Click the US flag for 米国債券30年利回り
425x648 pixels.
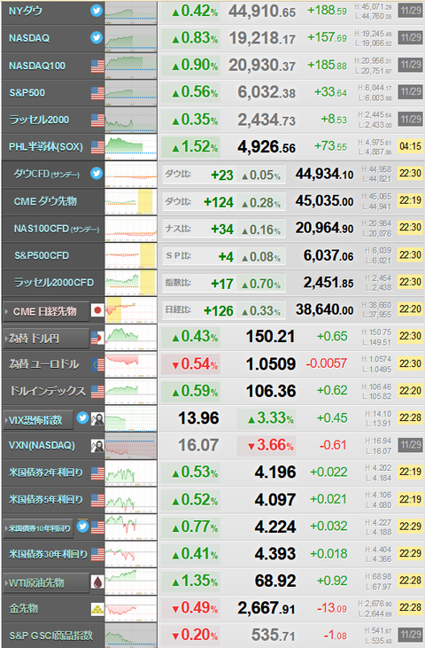(97, 554)
